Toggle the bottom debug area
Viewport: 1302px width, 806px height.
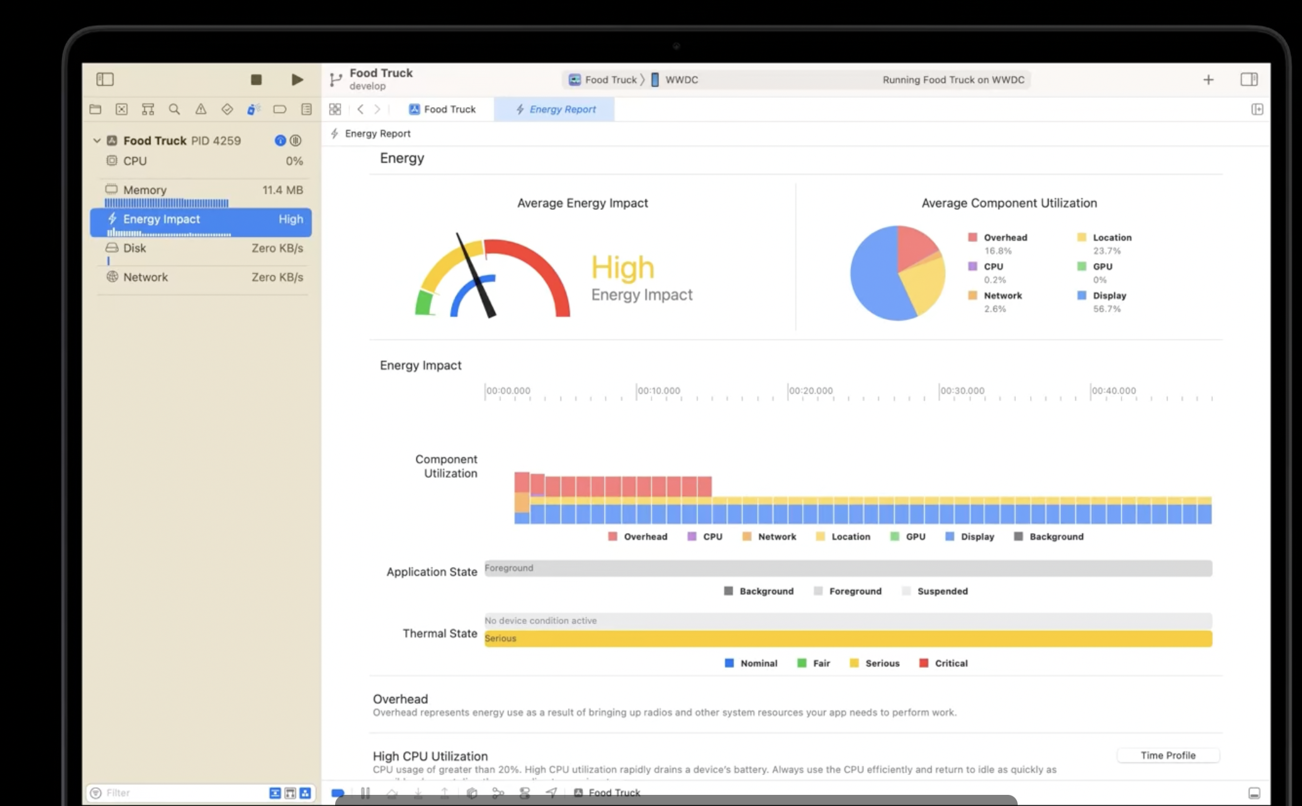[x=1254, y=793]
